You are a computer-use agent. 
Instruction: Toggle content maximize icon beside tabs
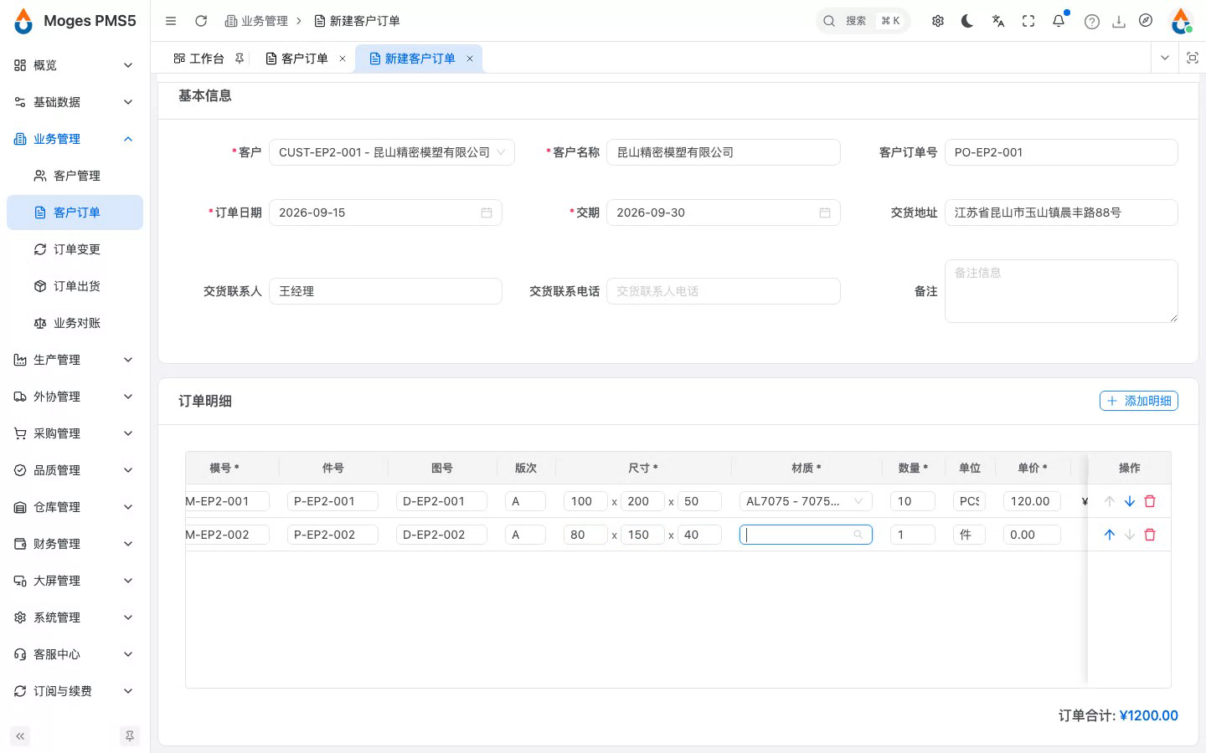coord(1193,58)
